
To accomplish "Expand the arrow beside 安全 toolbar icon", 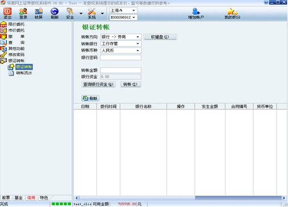I will click(x=81, y=14).
